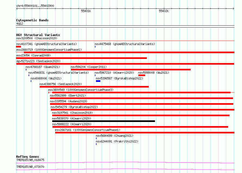Select the red bar under esv2667161
Image resolution: width=242 pixels, height=173 pixels.
[145, 133]
